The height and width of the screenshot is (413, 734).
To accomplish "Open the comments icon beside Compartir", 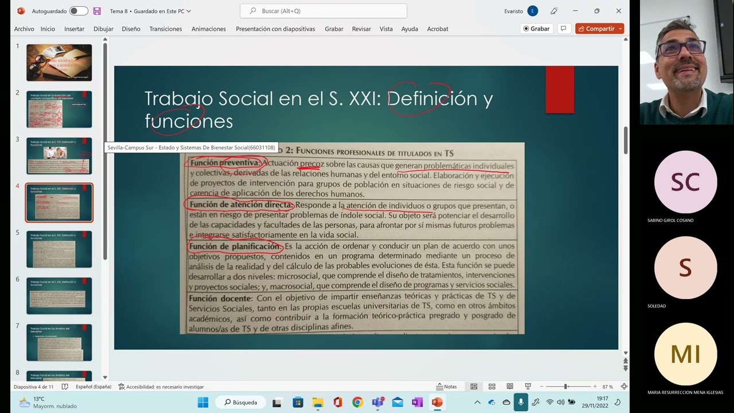I will tap(564, 29).
